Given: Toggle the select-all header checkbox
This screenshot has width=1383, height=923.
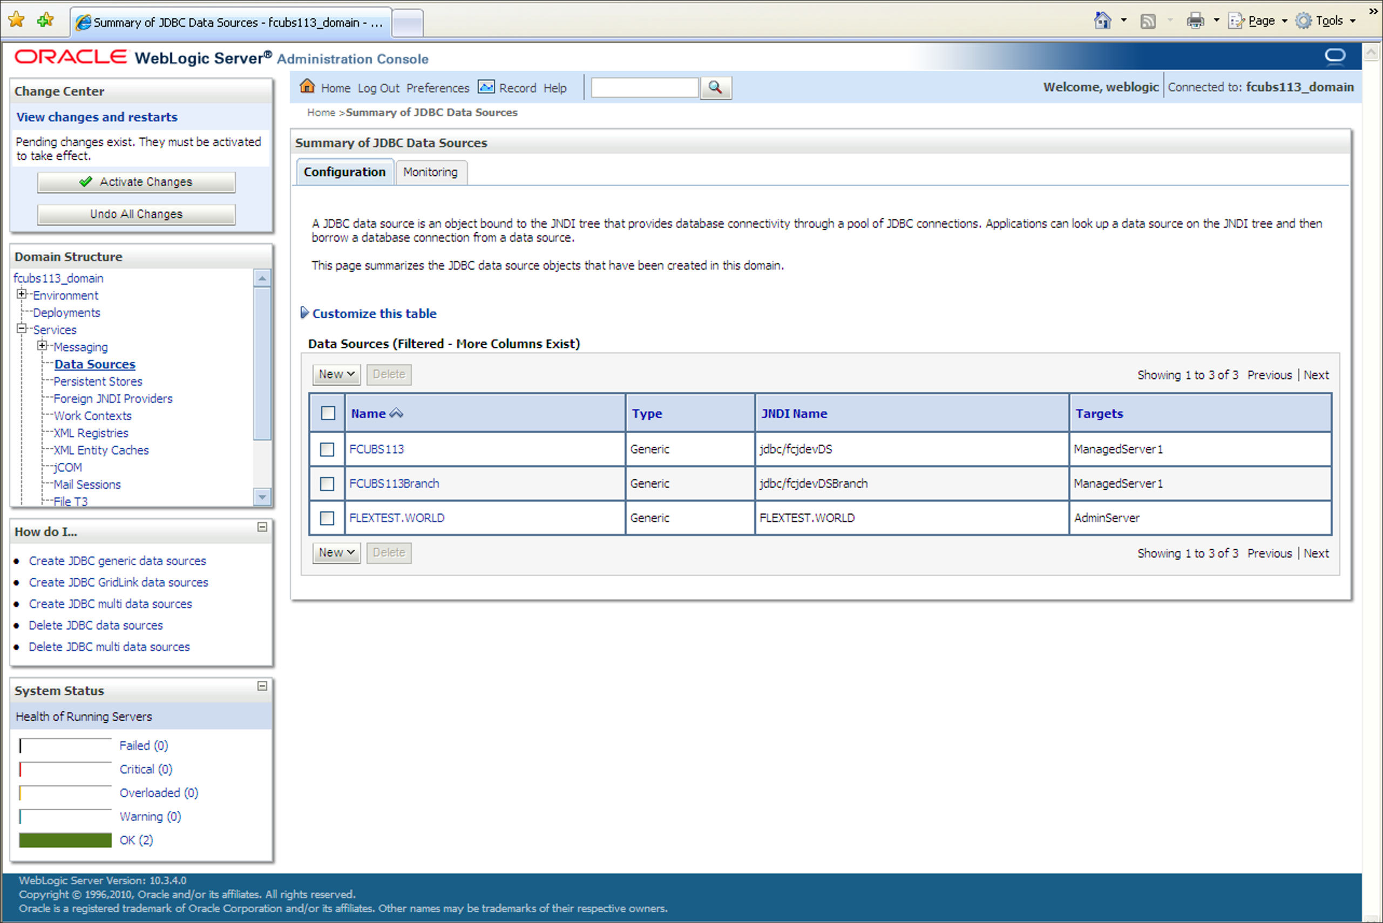Looking at the screenshot, I should coord(328,413).
